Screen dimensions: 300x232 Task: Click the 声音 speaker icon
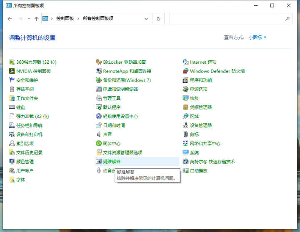[98, 135]
